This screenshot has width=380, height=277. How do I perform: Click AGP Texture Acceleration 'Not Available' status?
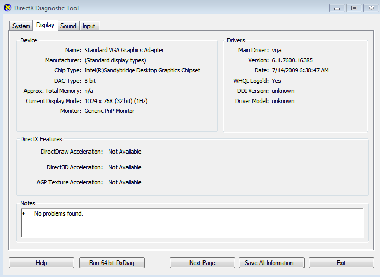[x=125, y=182]
